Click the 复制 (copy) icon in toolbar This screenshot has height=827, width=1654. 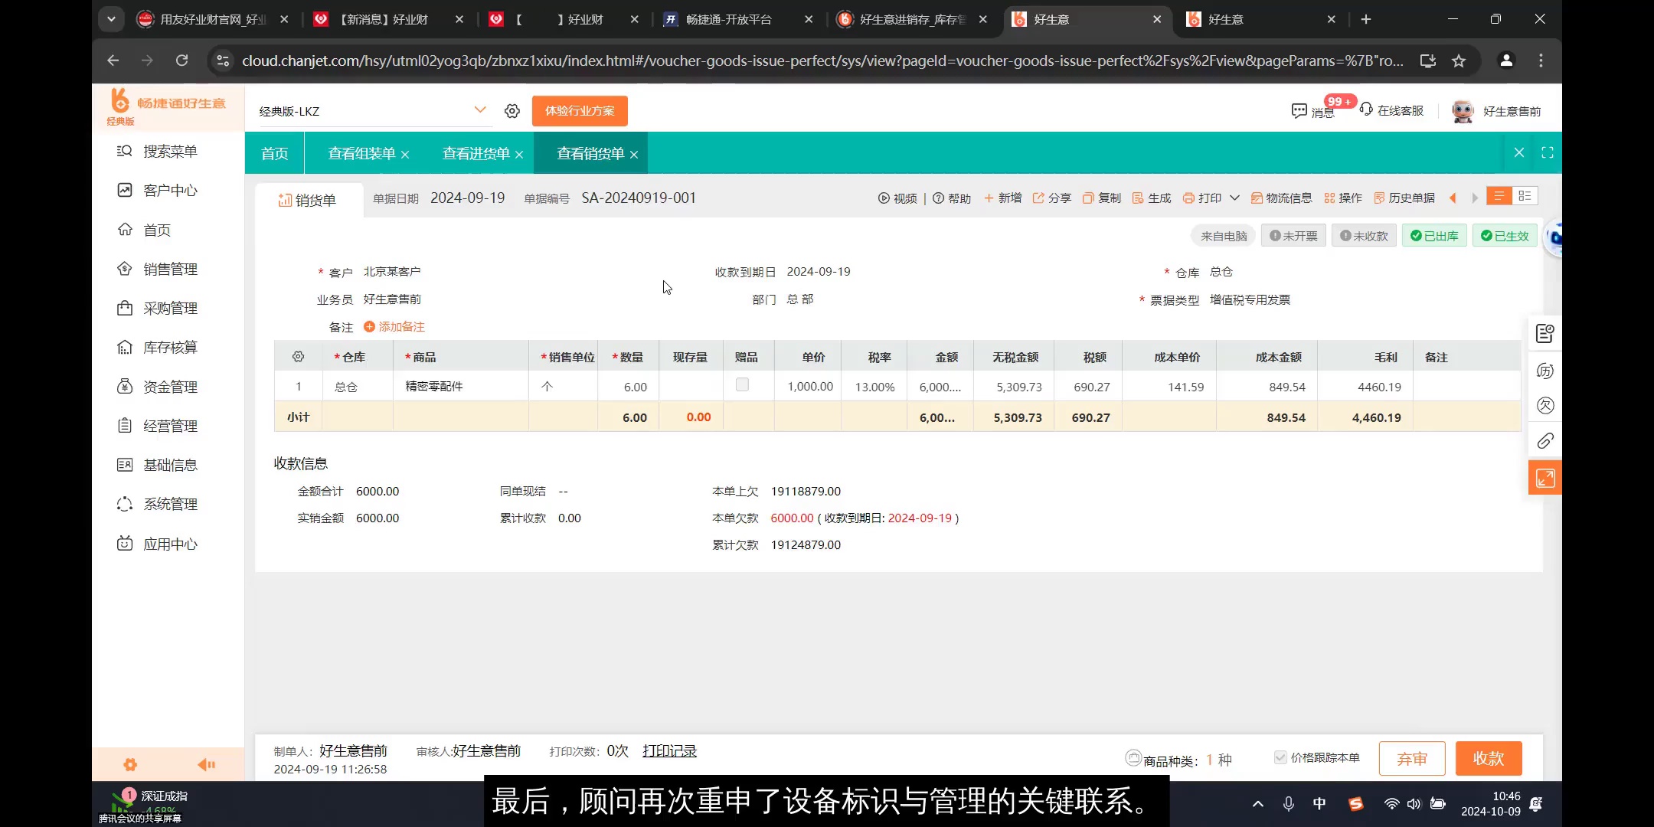[x=1101, y=198]
